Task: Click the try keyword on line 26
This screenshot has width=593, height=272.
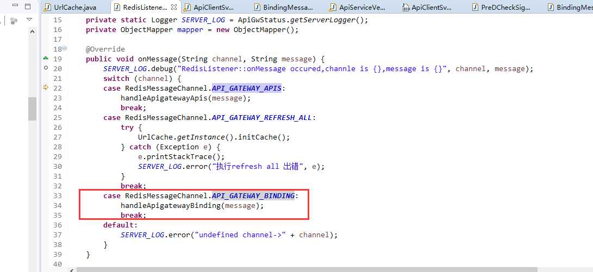Action: click(x=127, y=127)
